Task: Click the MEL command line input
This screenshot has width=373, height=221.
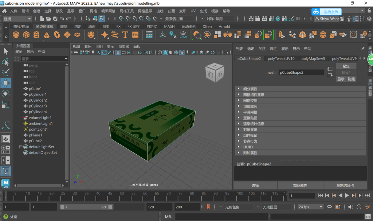Action: pos(222,217)
